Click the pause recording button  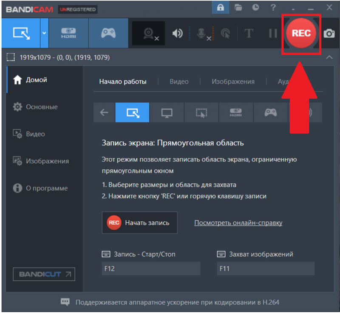273,34
